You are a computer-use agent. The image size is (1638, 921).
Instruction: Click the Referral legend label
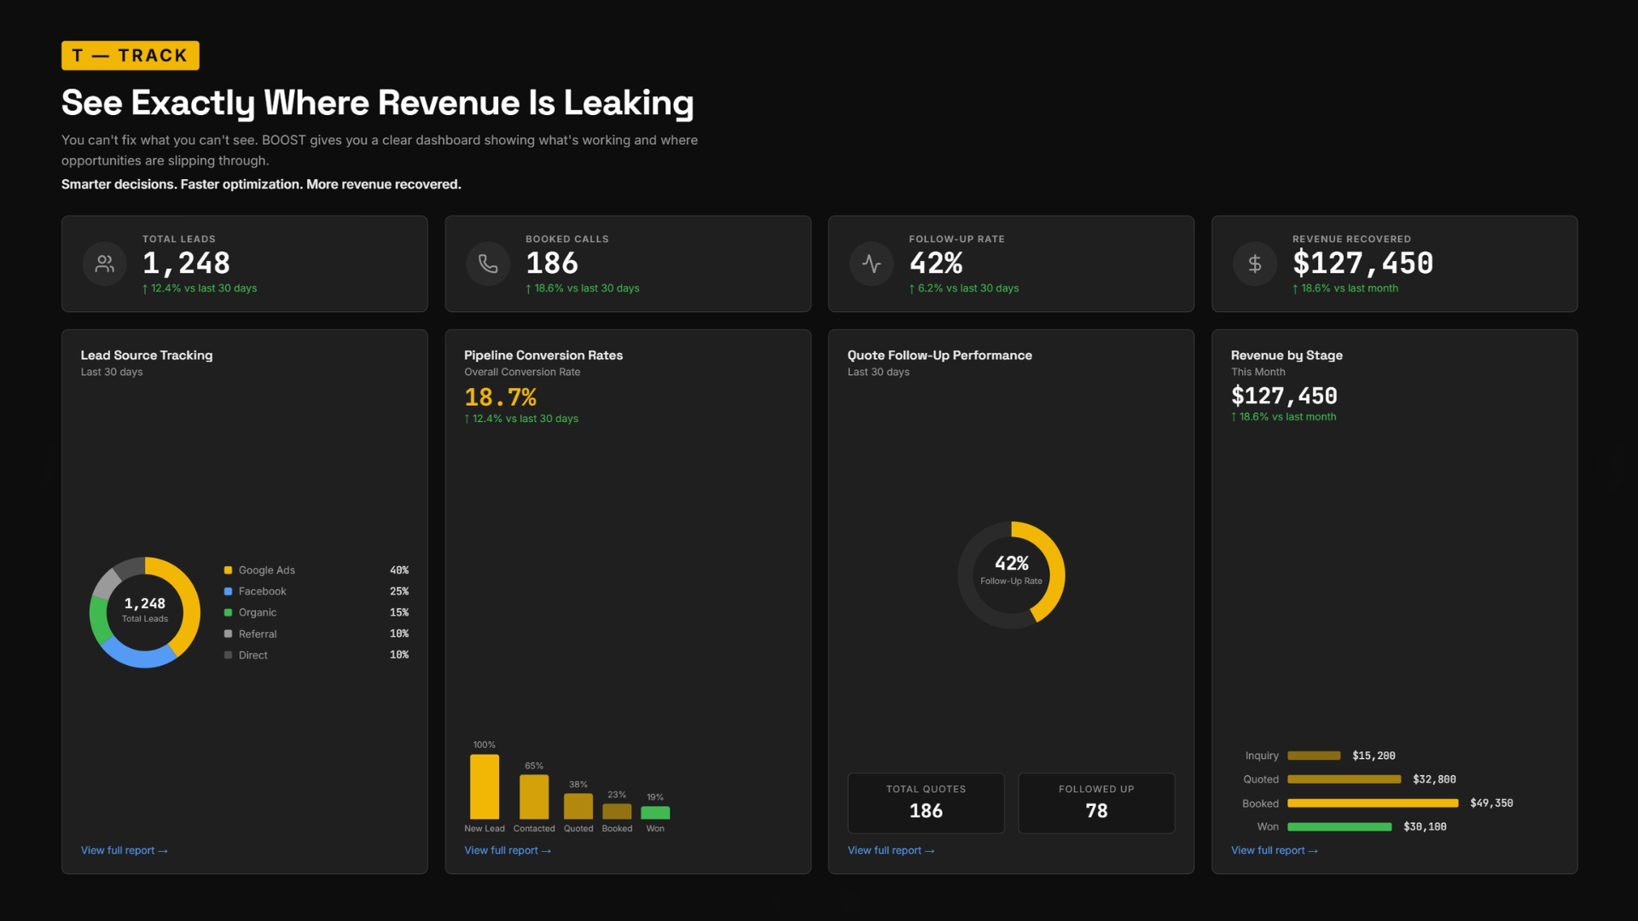[258, 634]
